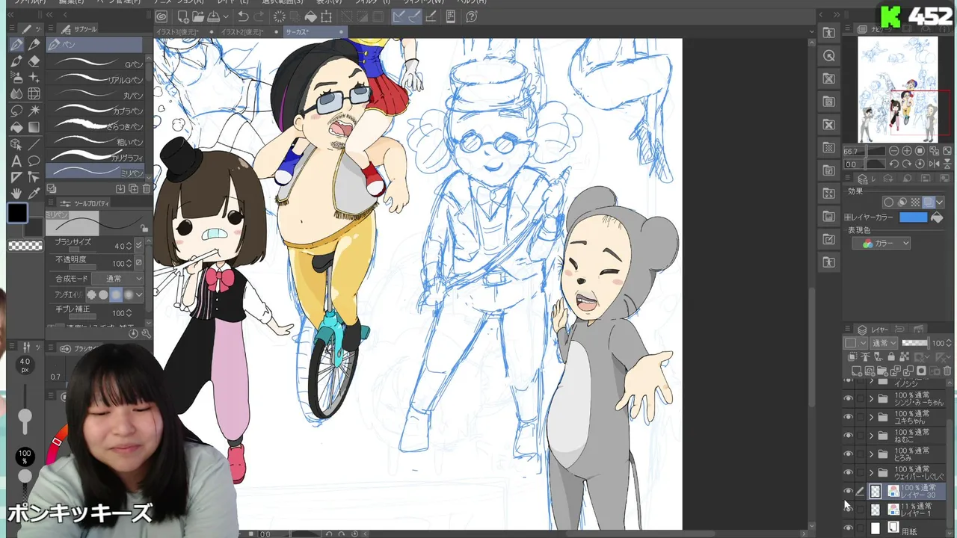Click the レイヤー panel tab
Screen dimensions: 957x538
click(x=874, y=330)
